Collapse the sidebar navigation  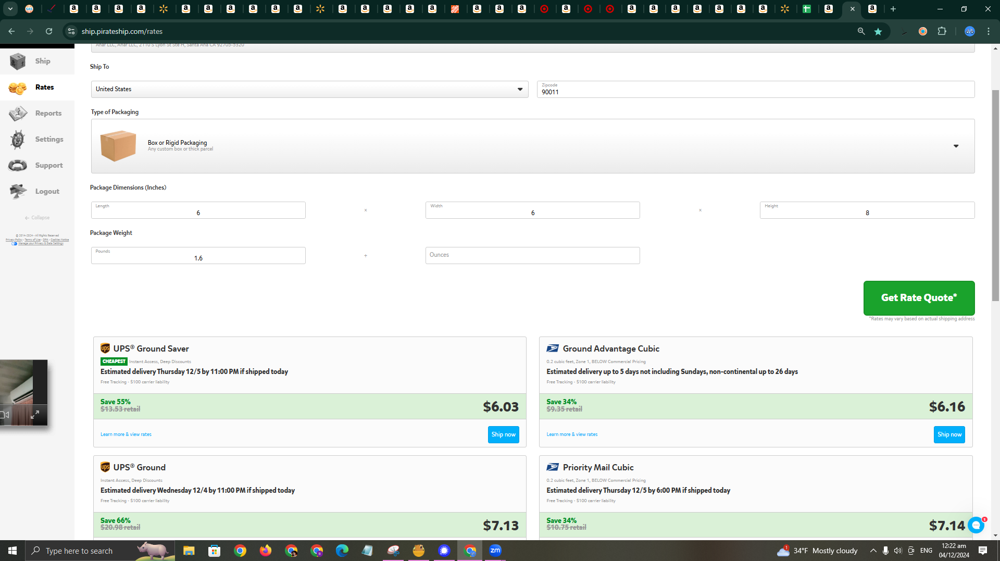coord(37,218)
